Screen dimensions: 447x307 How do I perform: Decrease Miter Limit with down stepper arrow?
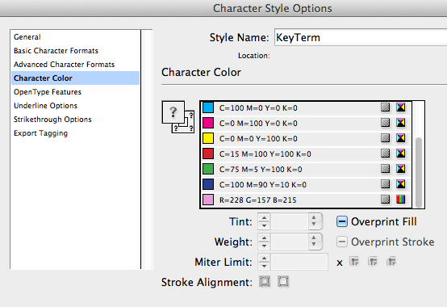(264, 266)
